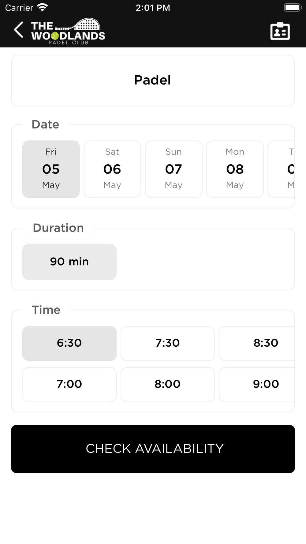Tap the Check Availability button
The width and height of the screenshot is (306, 544).
[x=153, y=449]
